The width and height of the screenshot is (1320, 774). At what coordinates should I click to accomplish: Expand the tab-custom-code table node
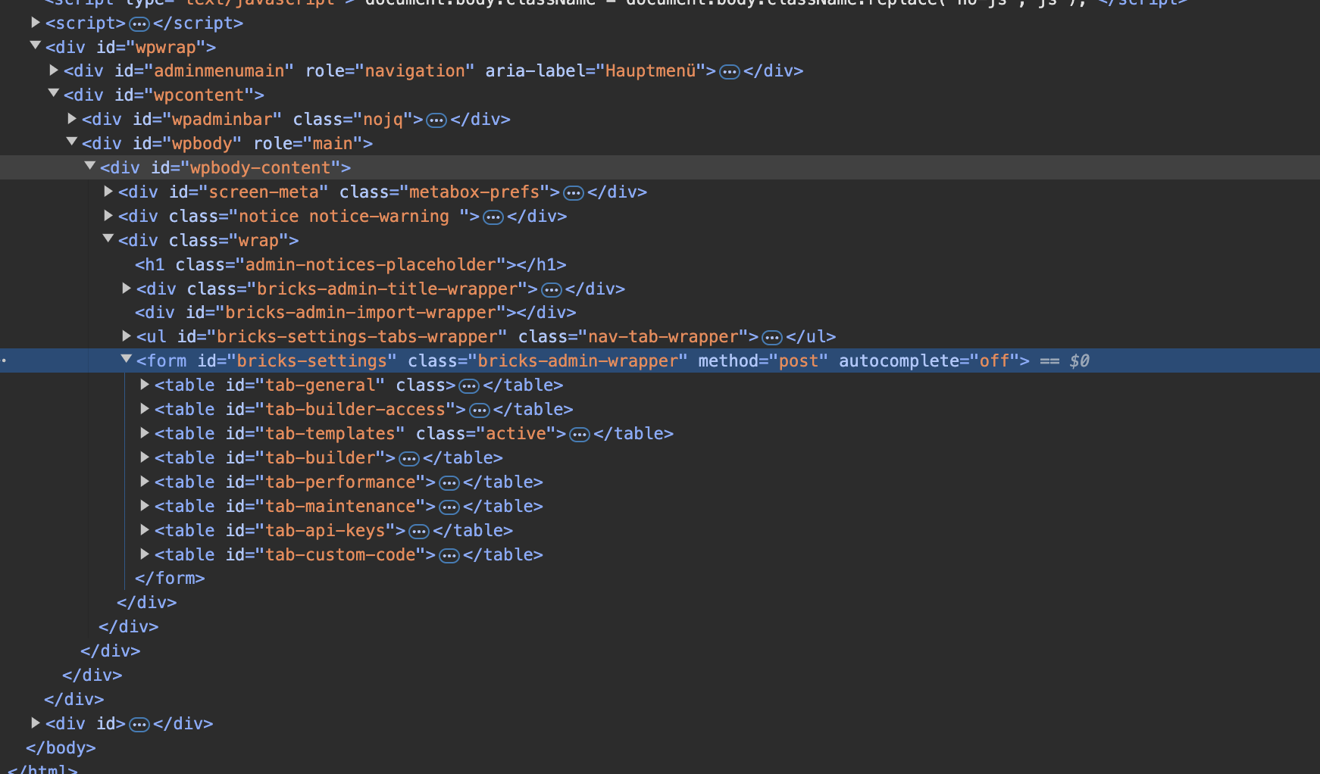point(144,554)
